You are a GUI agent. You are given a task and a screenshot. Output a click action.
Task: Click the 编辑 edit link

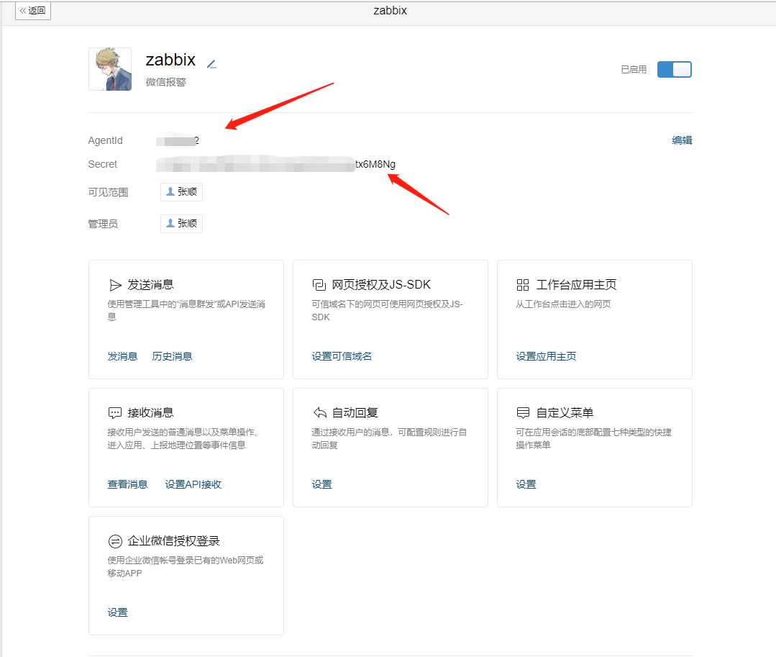tap(682, 140)
